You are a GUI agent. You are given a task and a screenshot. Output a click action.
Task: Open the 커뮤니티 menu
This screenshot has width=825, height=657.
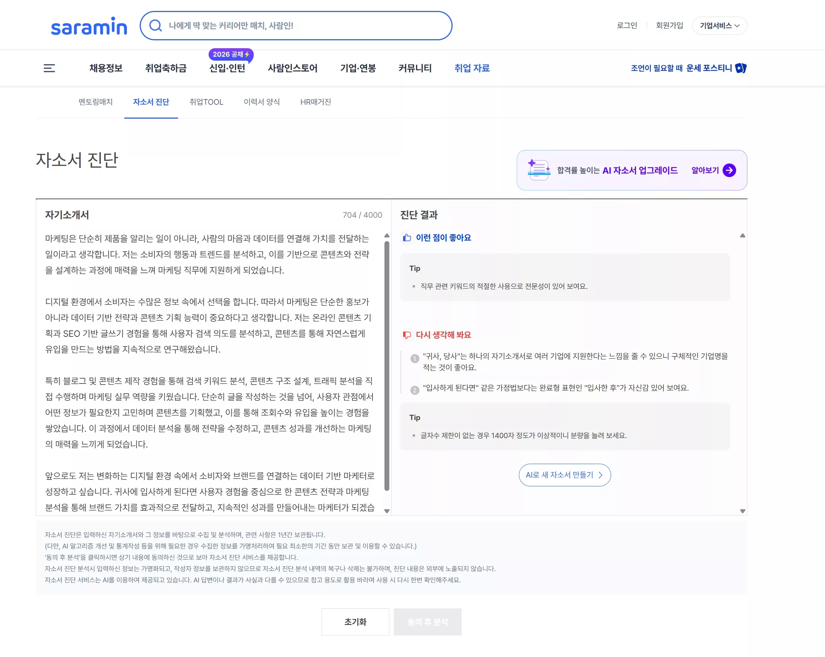tap(415, 68)
